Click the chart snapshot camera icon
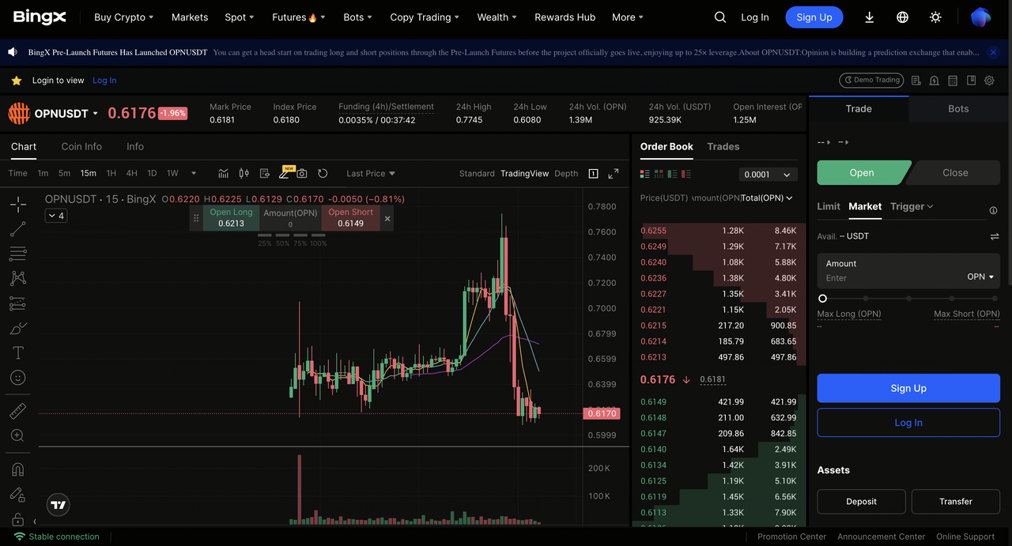Viewport: 1012px width, 546px height. coord(304,173)
